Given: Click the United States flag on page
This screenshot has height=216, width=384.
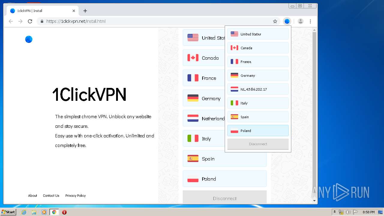Looking at the screenshot, I should click(x=193, y=37).
